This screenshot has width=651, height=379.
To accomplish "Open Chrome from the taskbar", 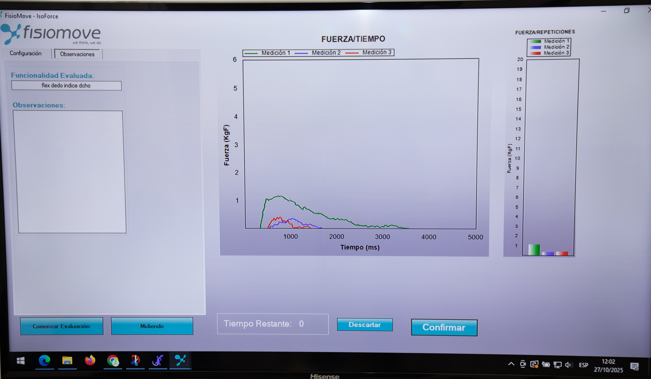I will [x=113, y=361].
